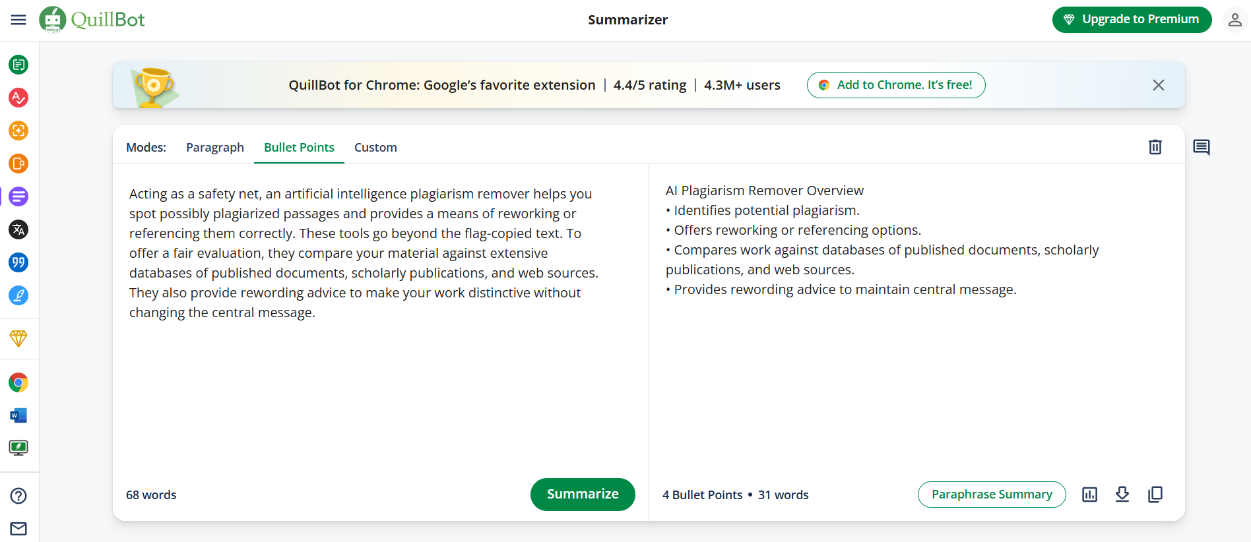Copy the summary to clipboard
This screenshot has width=1251, height=542.
(x=1155, y=495)
